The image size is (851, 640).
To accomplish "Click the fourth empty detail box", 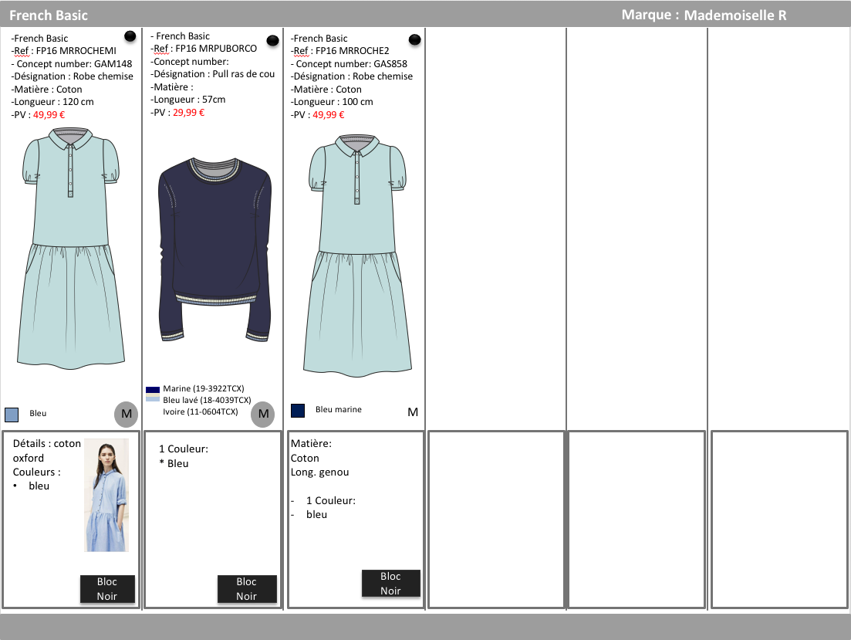I will coord(496,520).
